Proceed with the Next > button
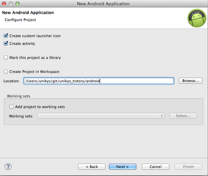Image resolution: width=208 pixels, height=176 pixels. click(122, 167)
